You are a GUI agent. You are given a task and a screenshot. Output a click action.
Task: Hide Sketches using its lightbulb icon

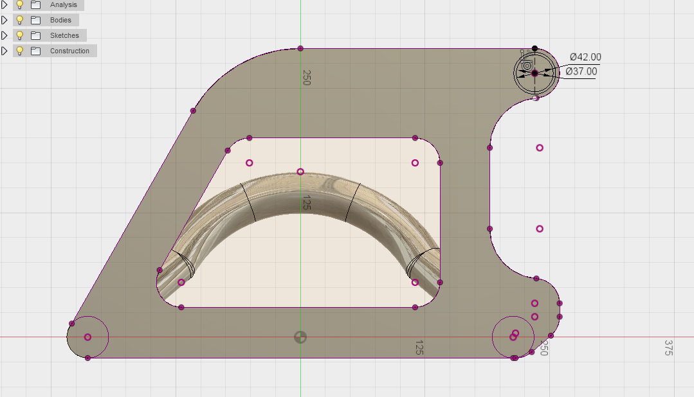[20, 35]
